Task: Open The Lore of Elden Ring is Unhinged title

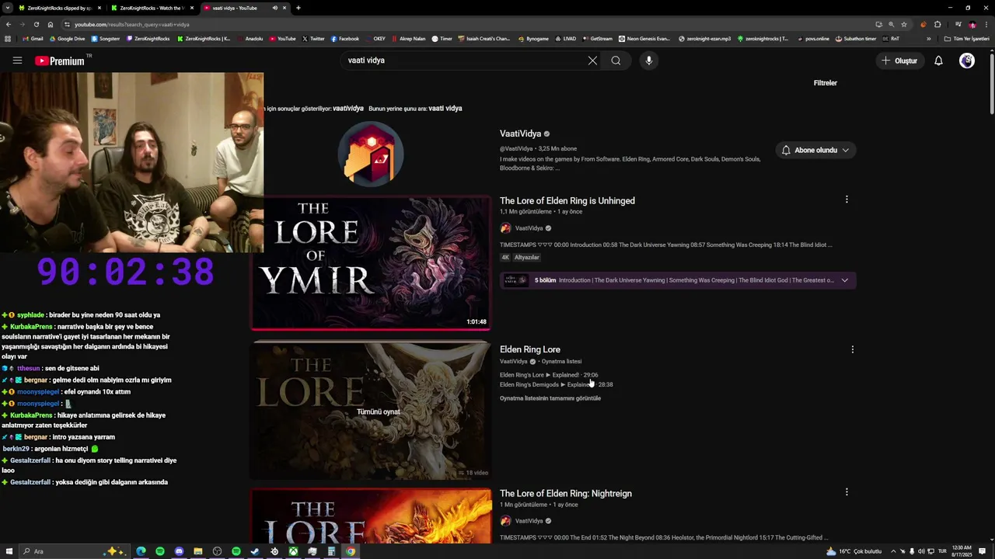Action: coord(567,200)
